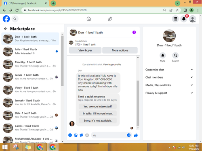Viewport: 202px width, 151px height.
Task: Choose a GIF from the composer
Action: point(87,135)
